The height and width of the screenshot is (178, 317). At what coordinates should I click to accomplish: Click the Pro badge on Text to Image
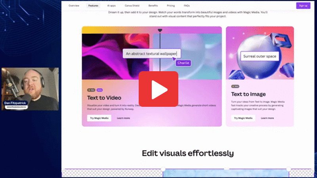(235, 86)
